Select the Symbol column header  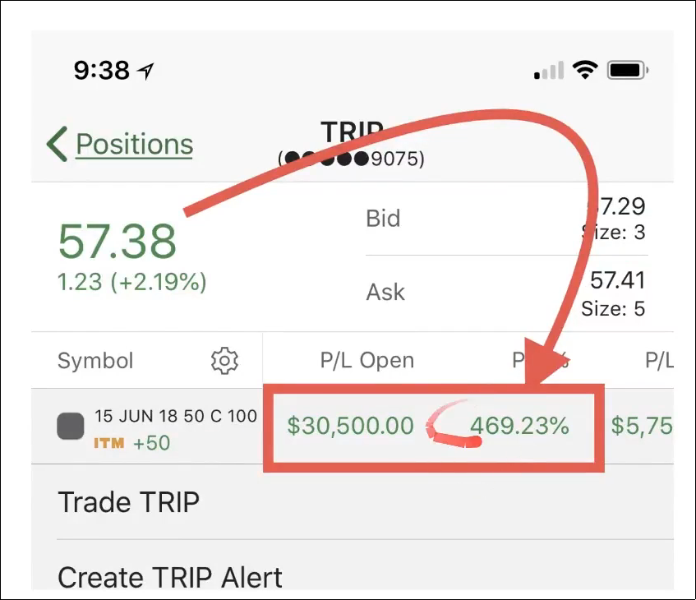click(x=95, y=361)
